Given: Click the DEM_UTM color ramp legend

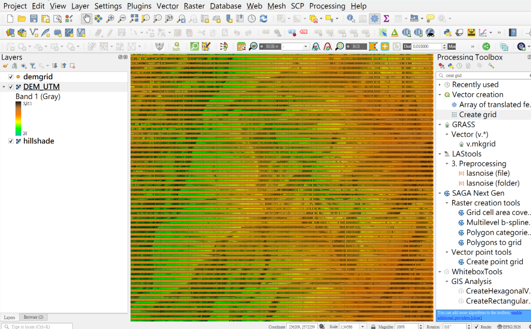Looking at the screenshot, I should [x=18, y=119].
